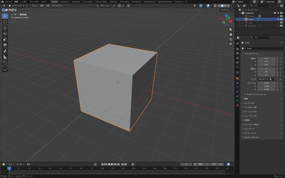Image resolution: width=285 pixels, height=178 pixels.
Task: Pick the Annotate pencil tool
Action: tap(5, 51)
